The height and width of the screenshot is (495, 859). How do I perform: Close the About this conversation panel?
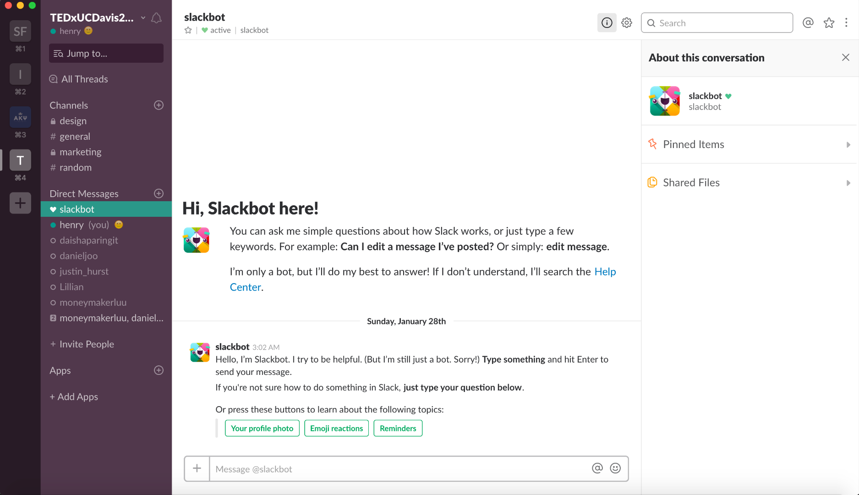coord(845,57)
